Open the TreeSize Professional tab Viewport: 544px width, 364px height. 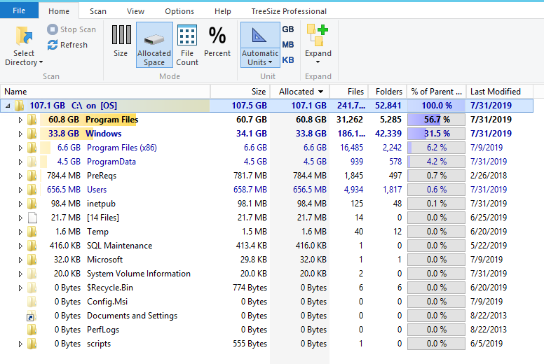click(289, 11)
